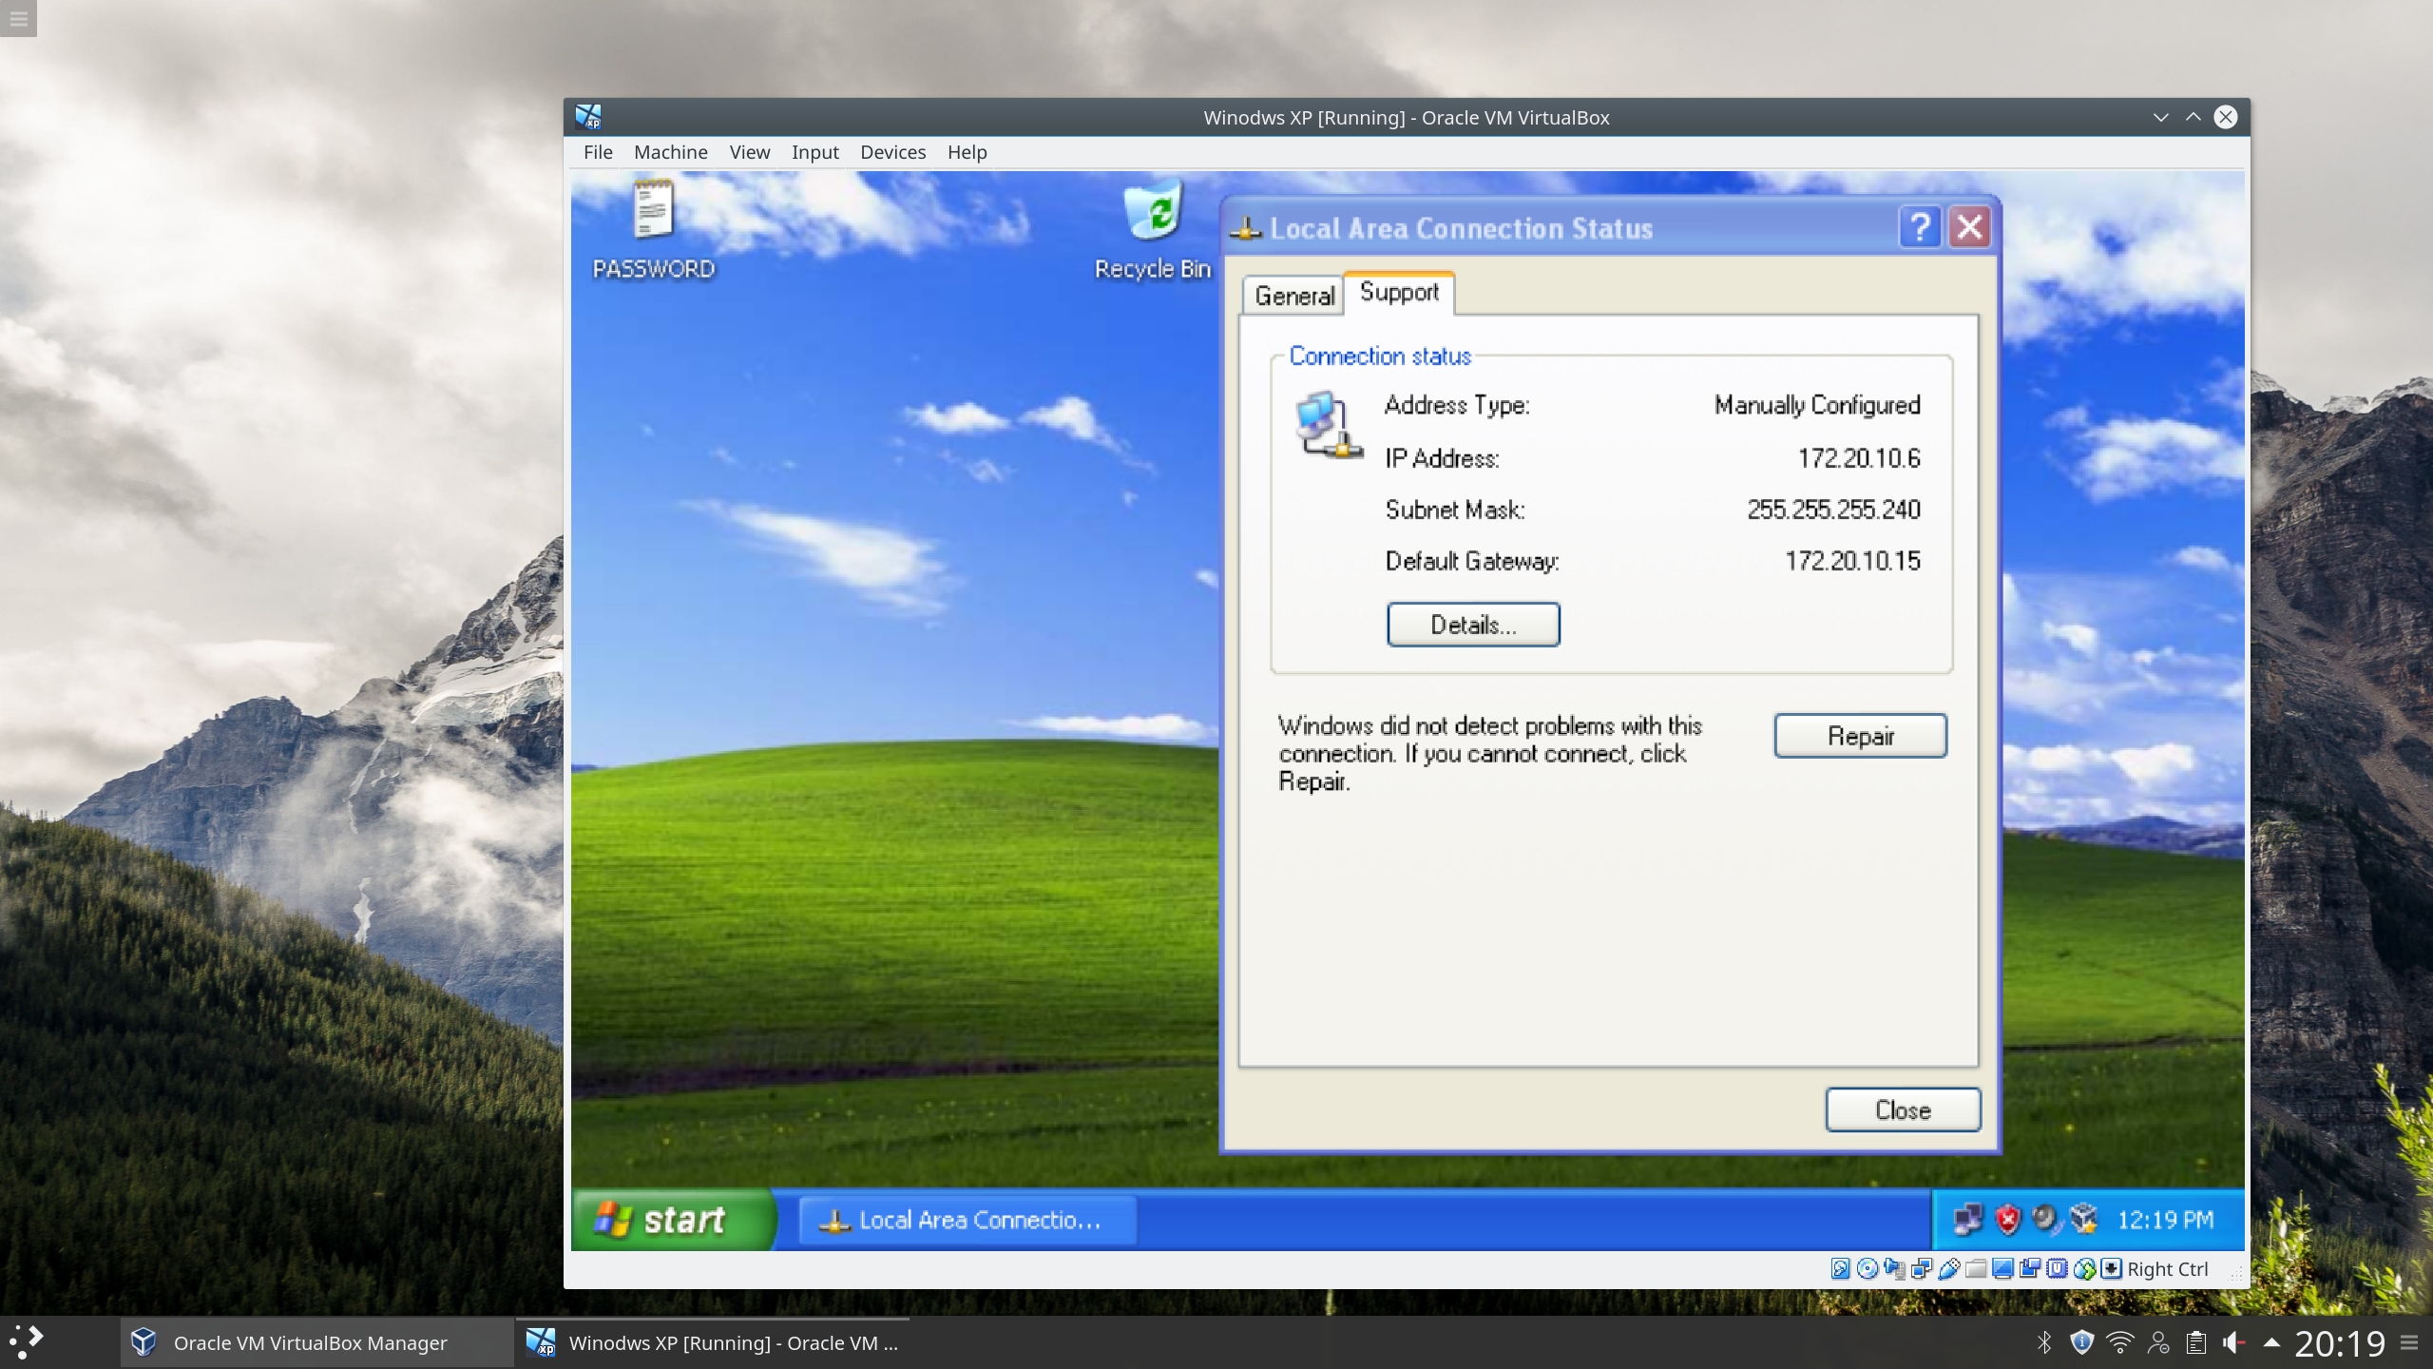This screenshot has height=1369, width=2433.
Task: Click the Details... button
Action: point(1473,625)
